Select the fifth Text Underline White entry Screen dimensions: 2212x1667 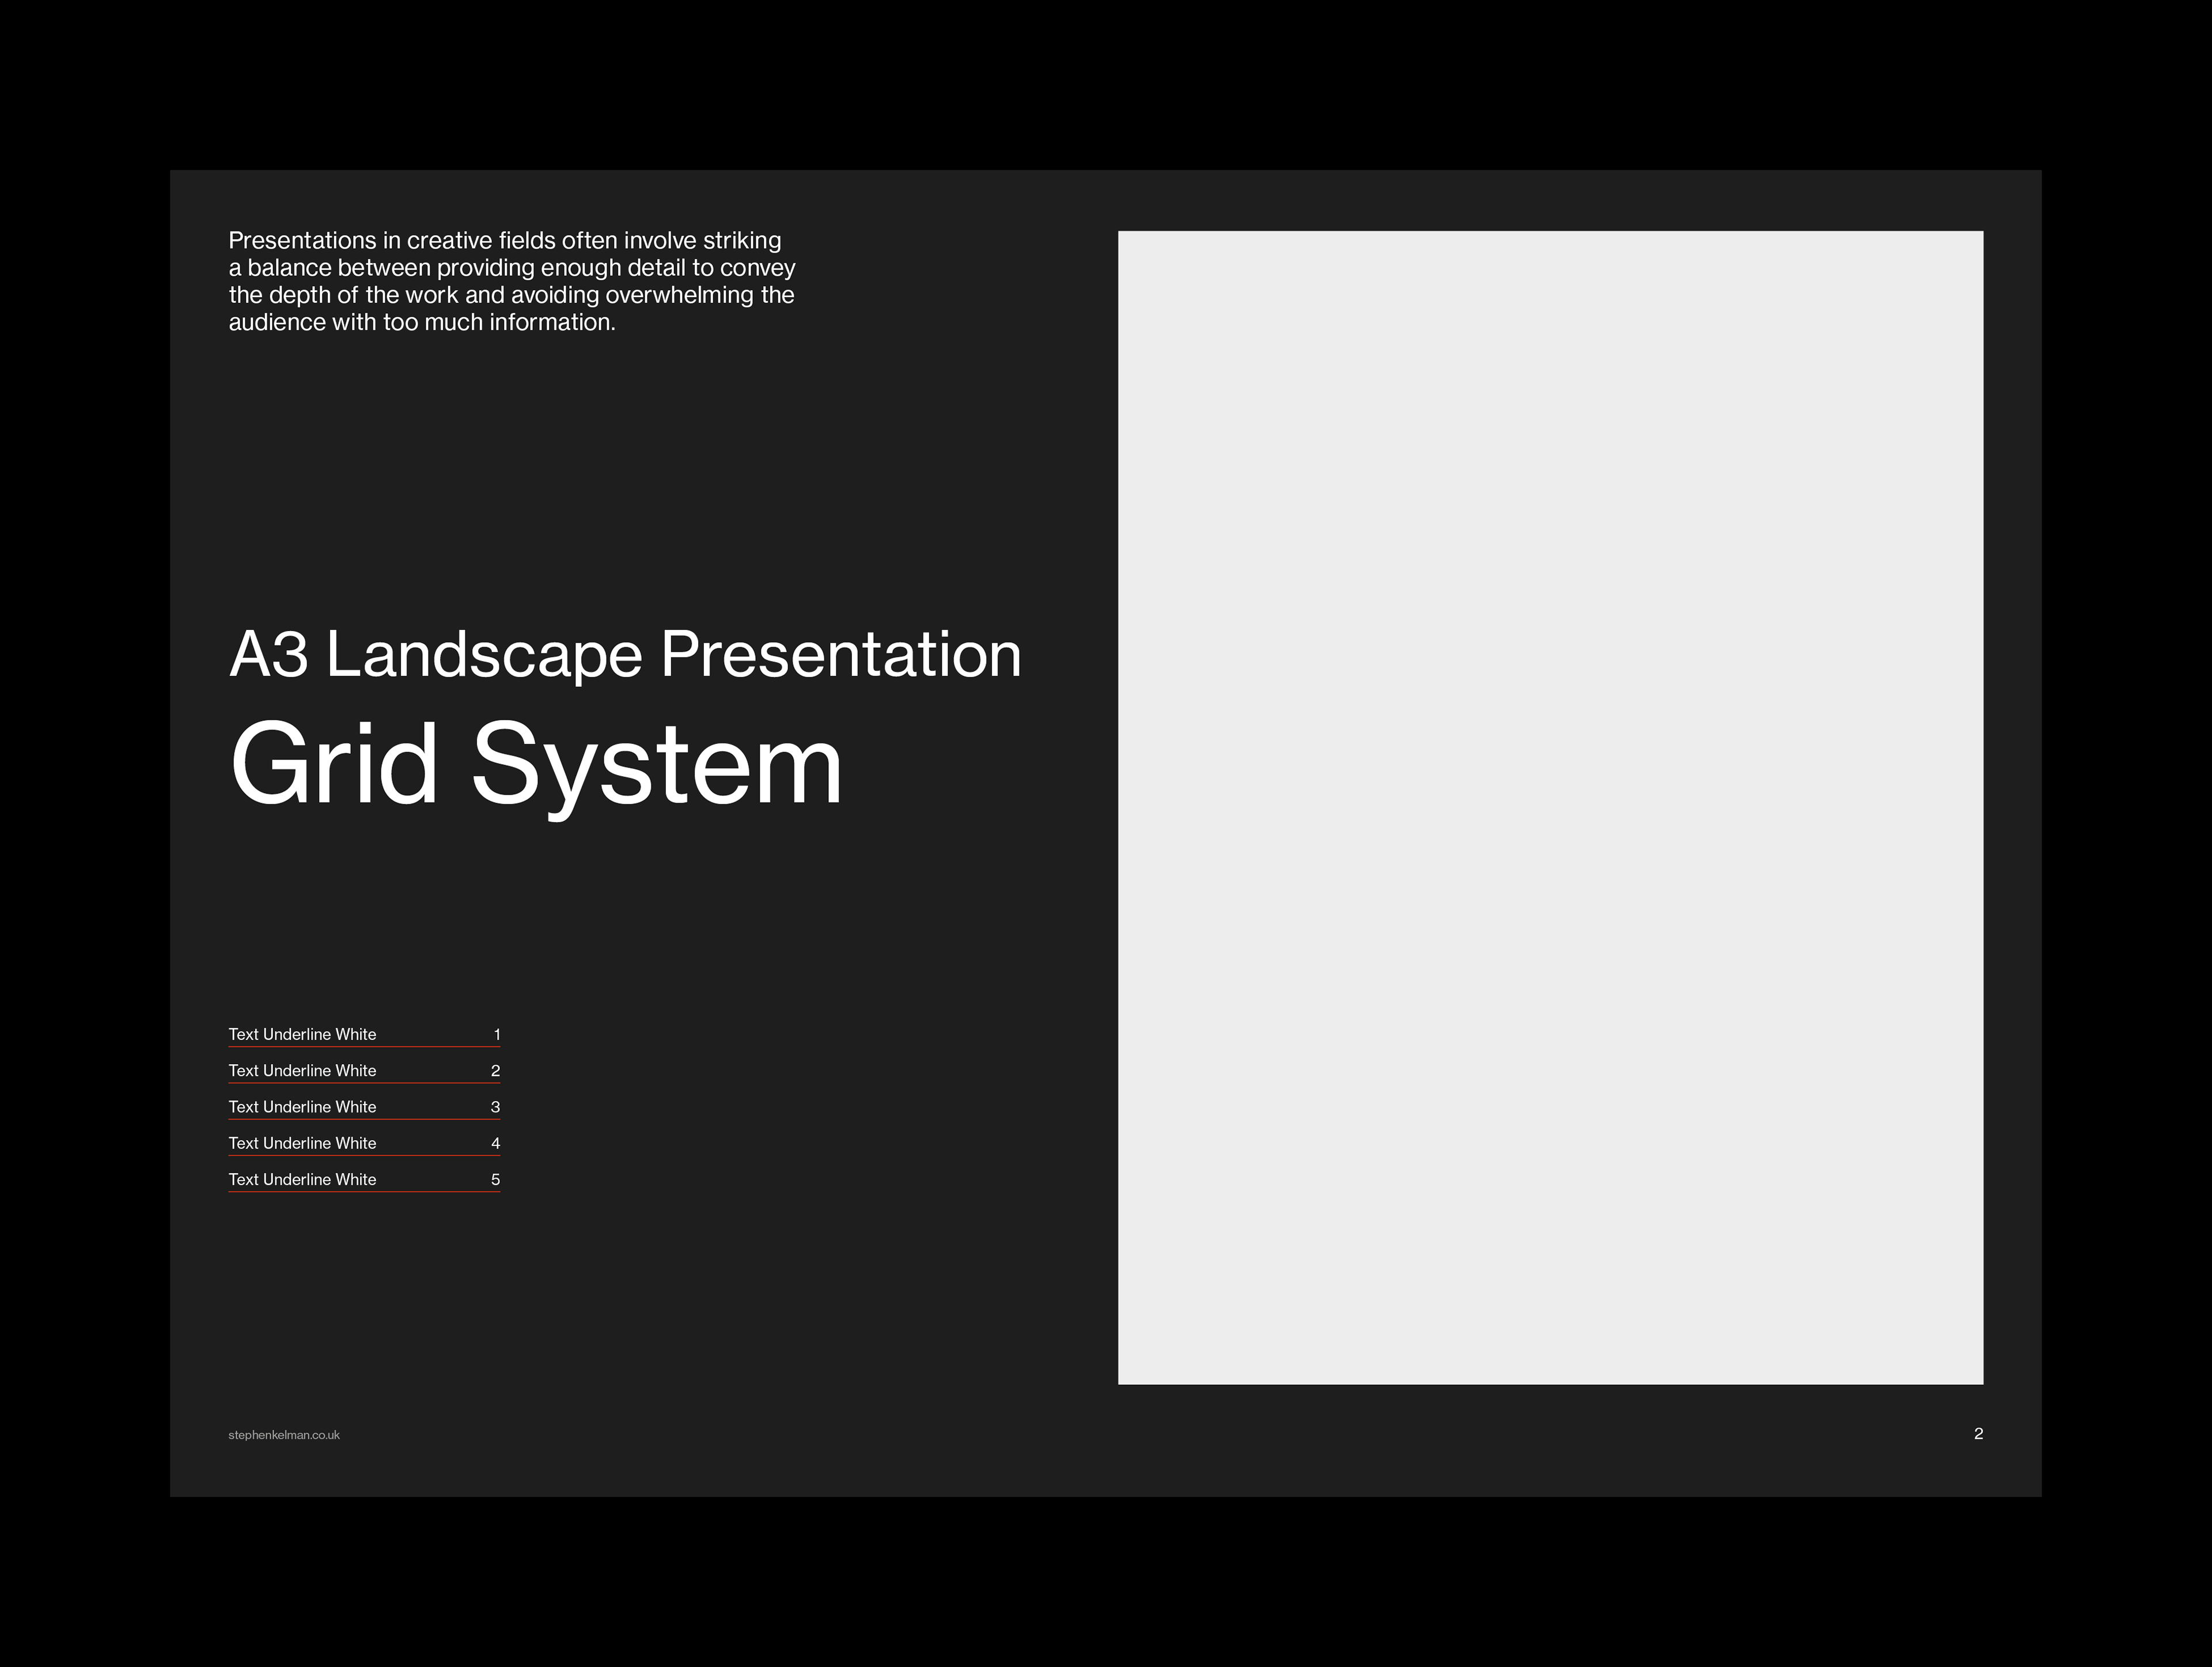[x=302, y=1179]
